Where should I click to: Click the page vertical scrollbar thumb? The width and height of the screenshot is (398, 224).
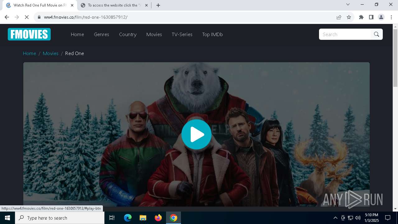tap(395, 58)
